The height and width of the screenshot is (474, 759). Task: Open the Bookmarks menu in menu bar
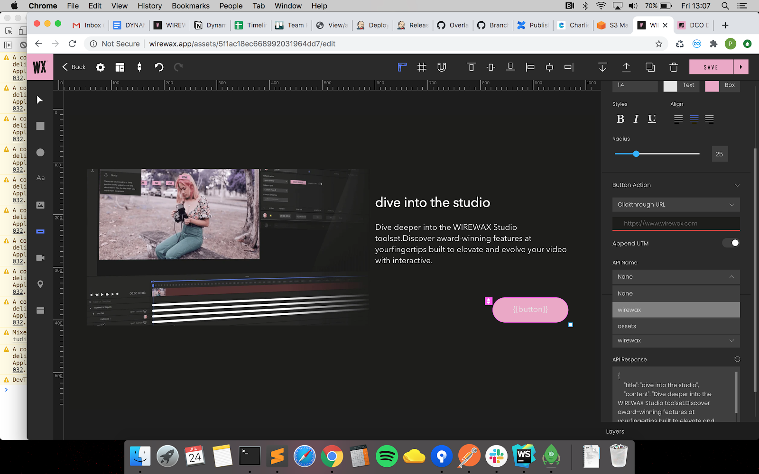coord(190,6)
